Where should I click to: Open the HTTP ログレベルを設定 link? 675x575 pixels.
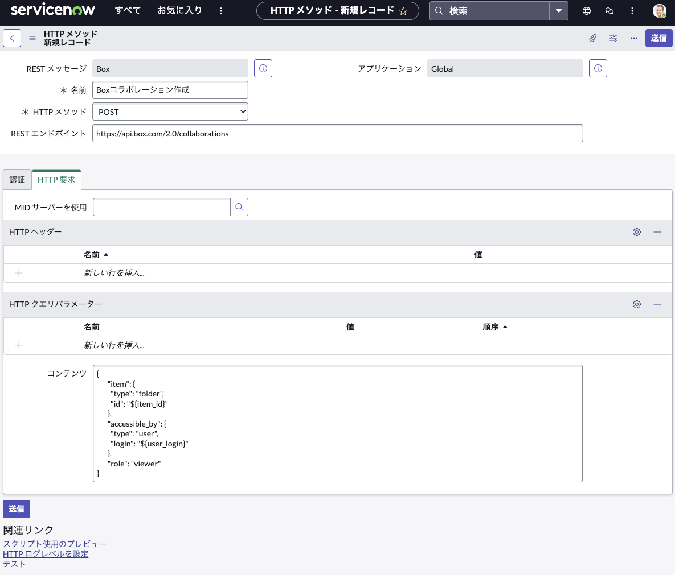pos(46,554)
